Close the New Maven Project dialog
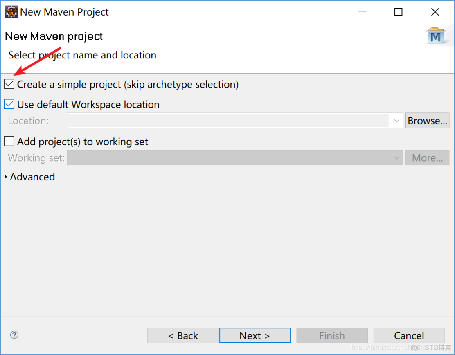This screenshot has height=355, width=455. (x=435, y=12)
